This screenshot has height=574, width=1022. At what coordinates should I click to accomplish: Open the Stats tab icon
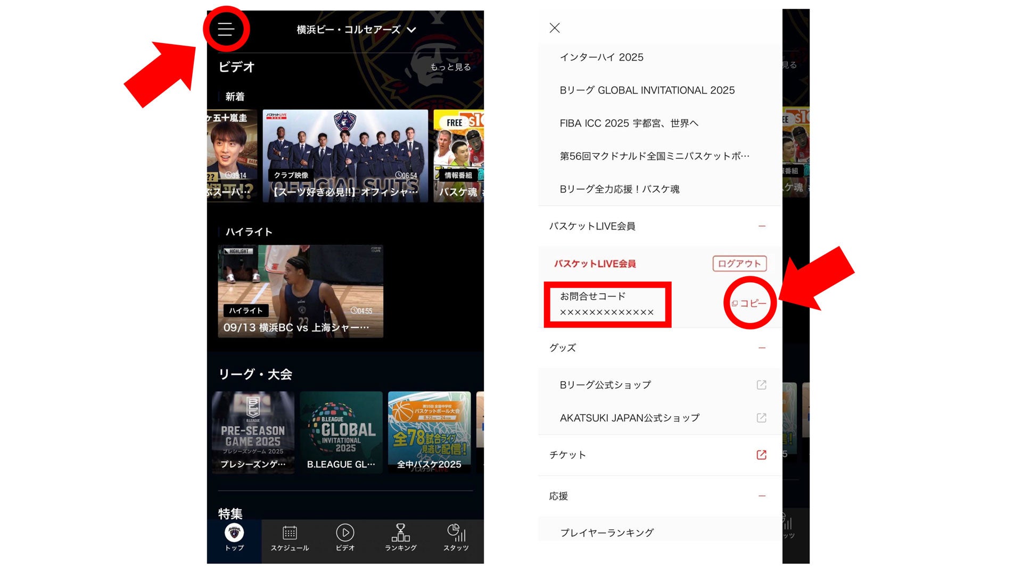pyautogui.click(x=456, y=533)
